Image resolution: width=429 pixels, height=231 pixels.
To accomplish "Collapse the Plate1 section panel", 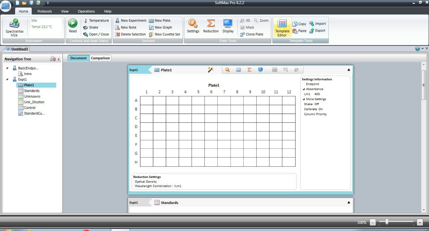I will 349,70.
